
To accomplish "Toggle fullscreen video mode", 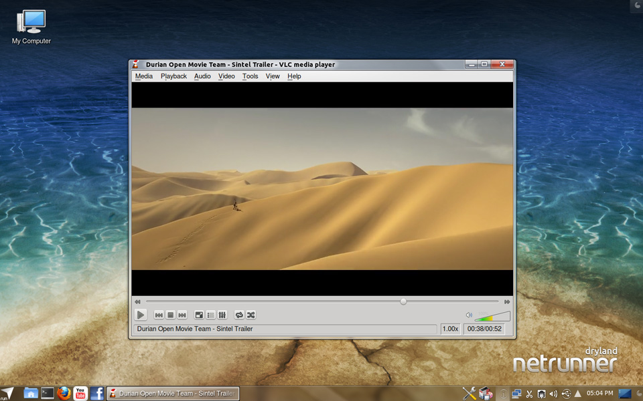I will point(199,315).
